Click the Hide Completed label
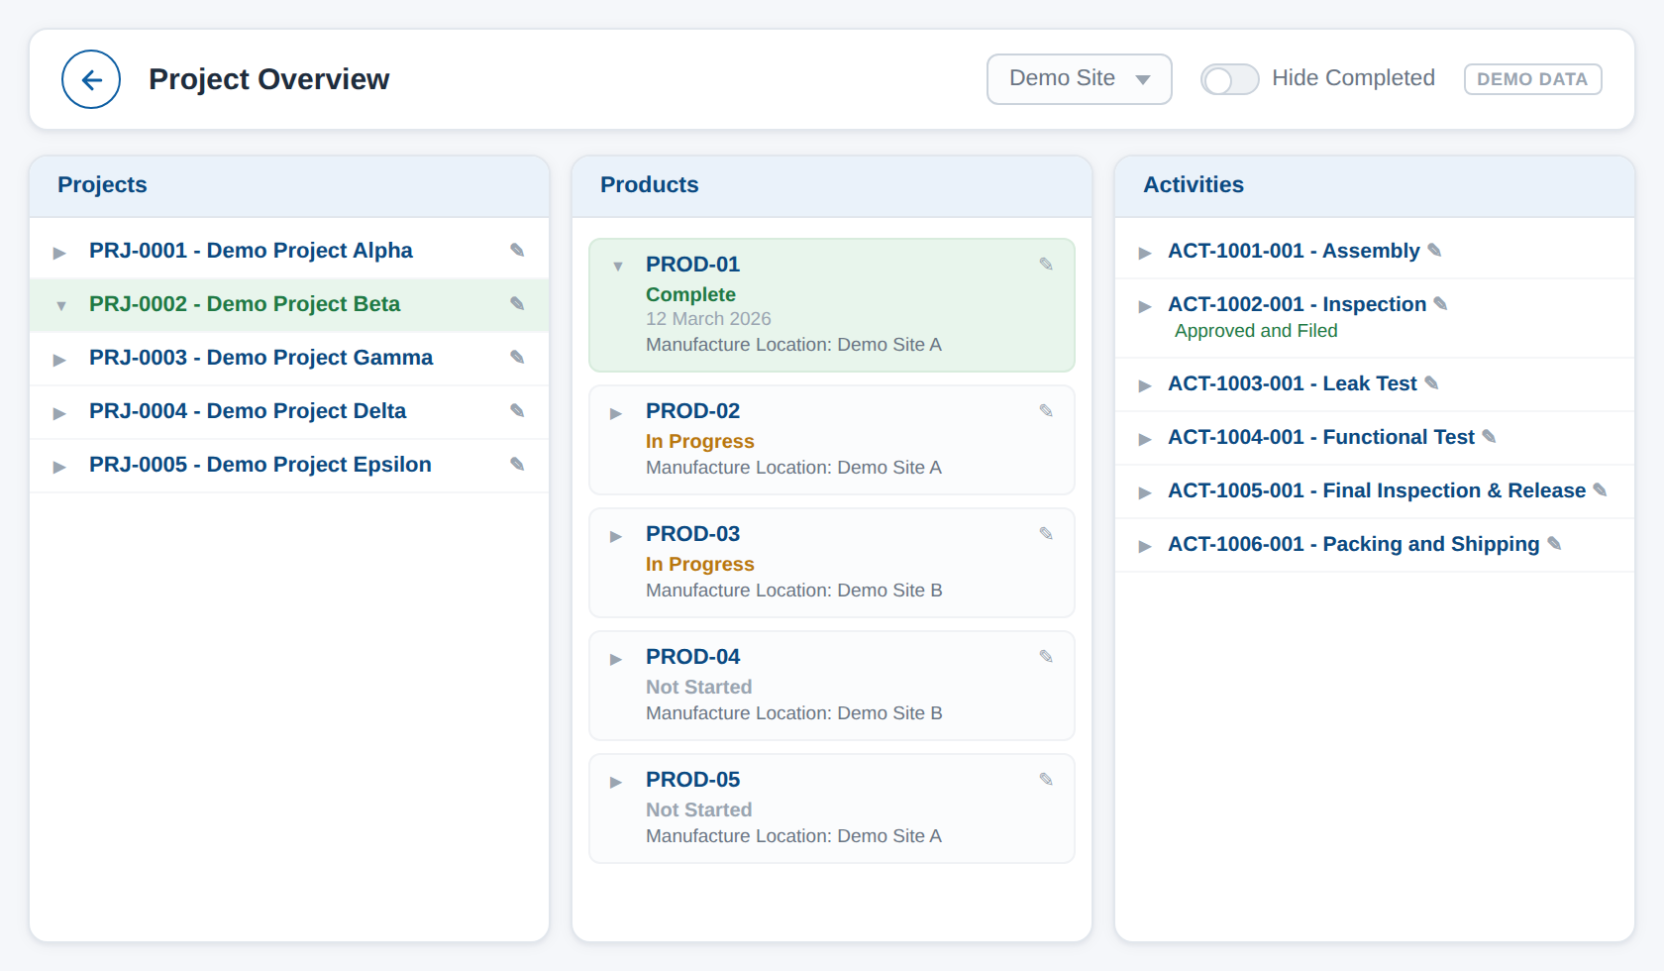Viewport: 1664px width, 971px height. 1353,78
